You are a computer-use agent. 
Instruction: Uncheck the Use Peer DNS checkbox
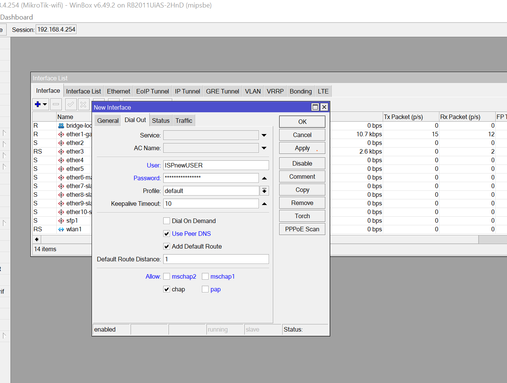click(167, 234)
